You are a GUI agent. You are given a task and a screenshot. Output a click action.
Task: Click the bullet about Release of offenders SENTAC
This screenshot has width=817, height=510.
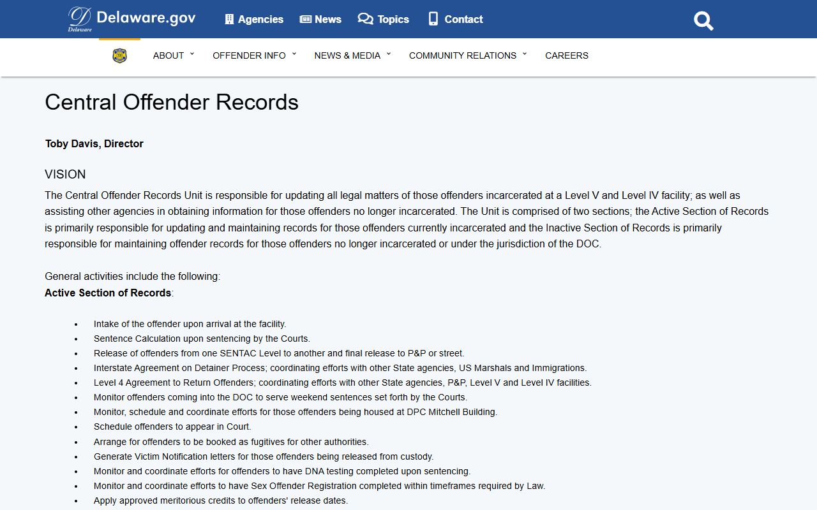click(x=279, y=353)
